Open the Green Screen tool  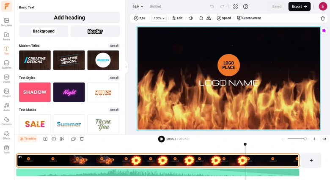[249, 18]
